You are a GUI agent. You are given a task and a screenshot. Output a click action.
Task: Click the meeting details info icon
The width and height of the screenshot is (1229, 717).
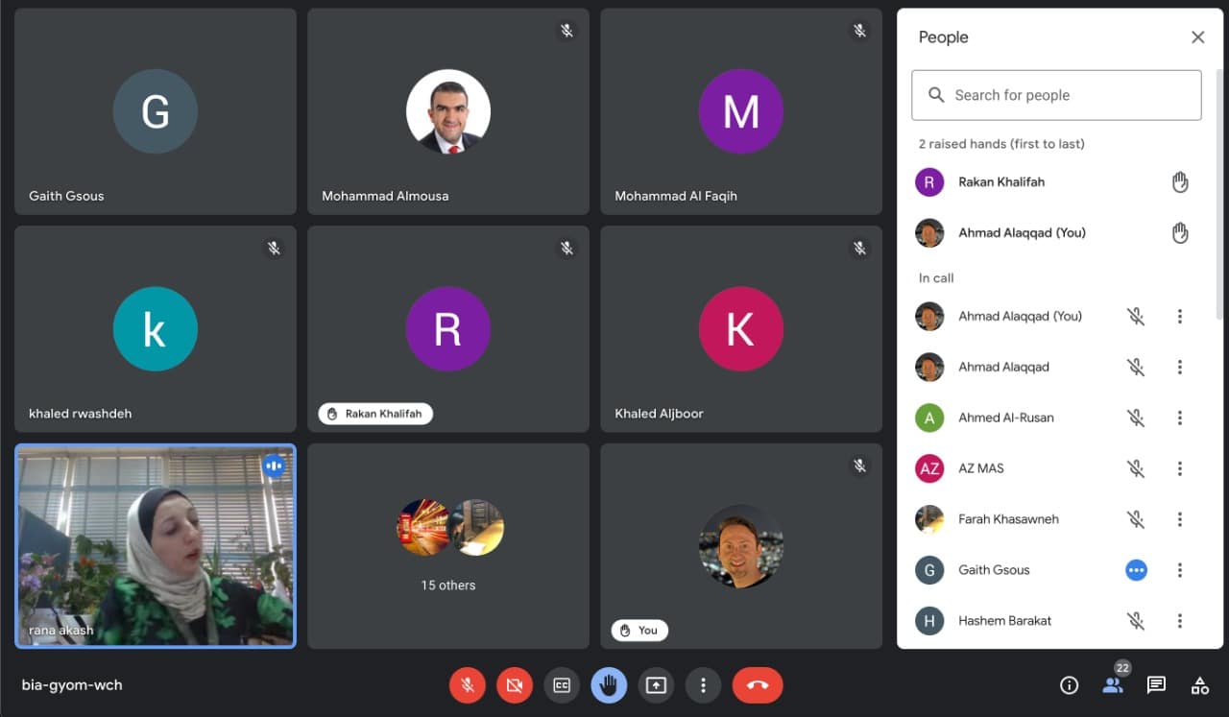click(1069, 685)
